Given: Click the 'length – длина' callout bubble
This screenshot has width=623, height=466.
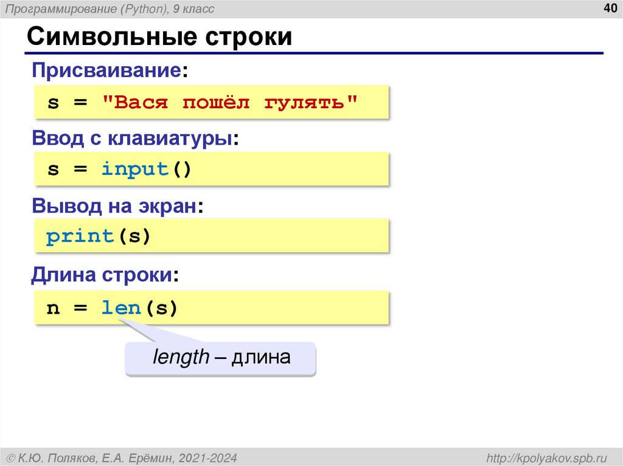Looking at the screenshot, I should click(x=221, y=358).
